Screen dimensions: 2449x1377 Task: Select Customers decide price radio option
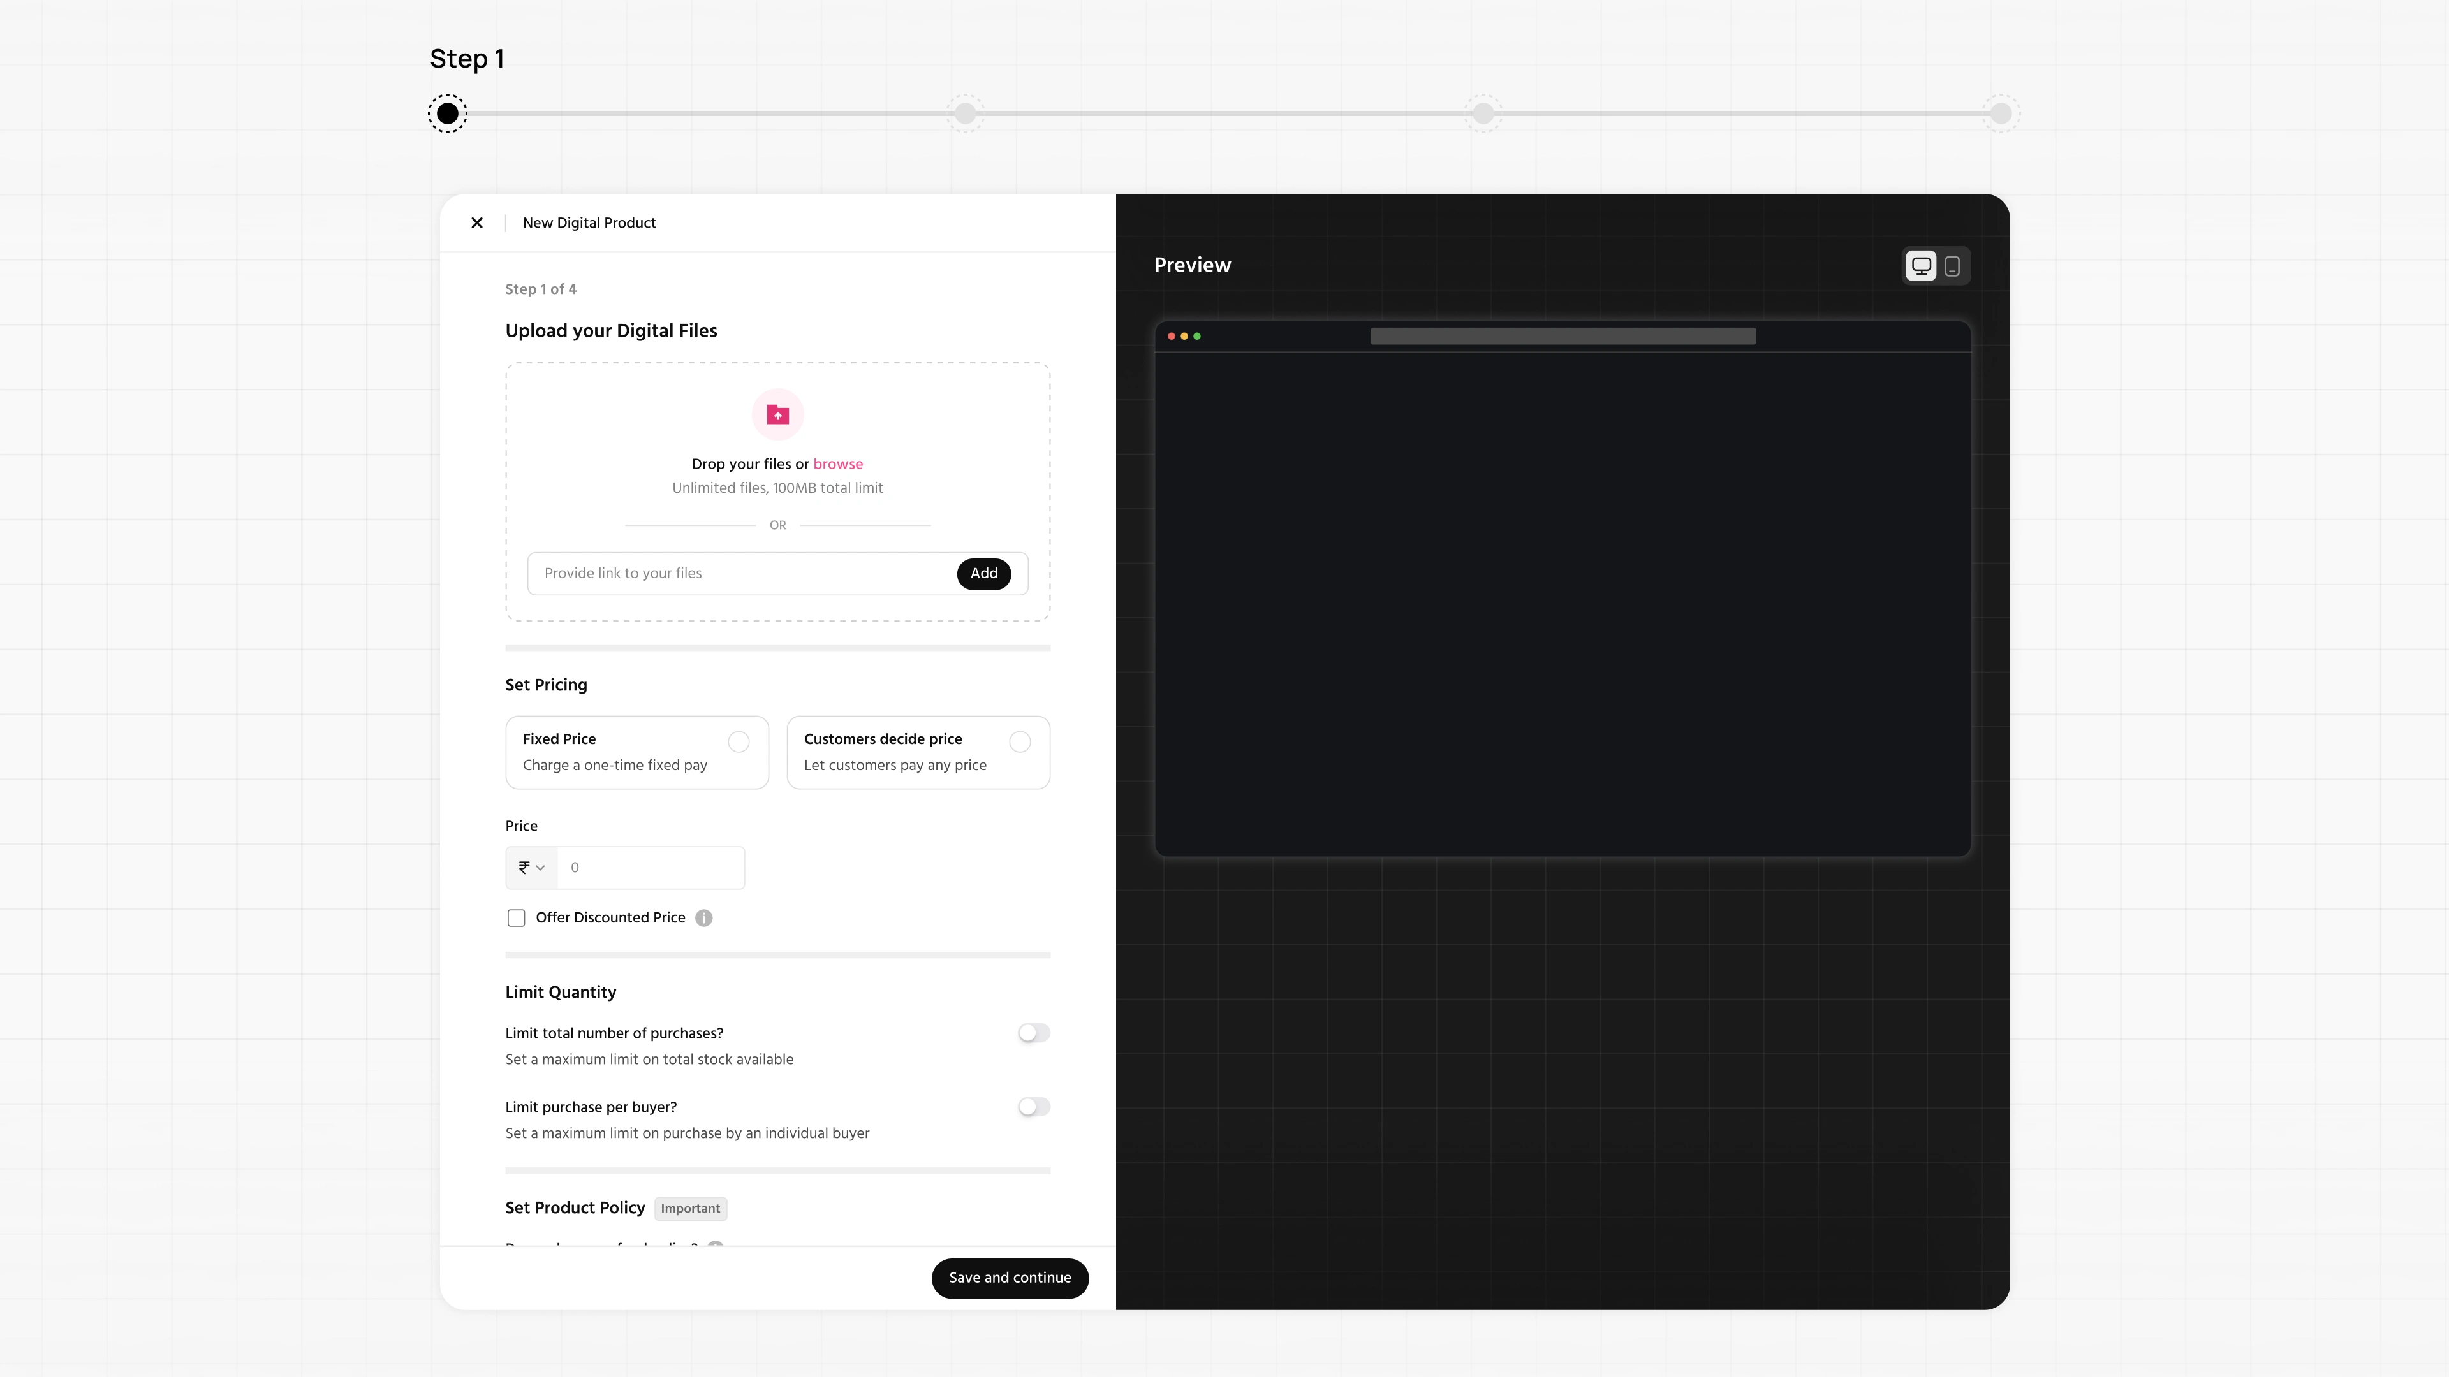(1020, 742)
